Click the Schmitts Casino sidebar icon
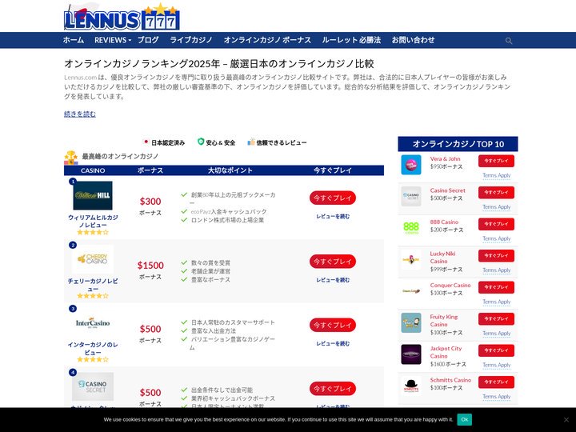The image size is (576, 432). 411,386
